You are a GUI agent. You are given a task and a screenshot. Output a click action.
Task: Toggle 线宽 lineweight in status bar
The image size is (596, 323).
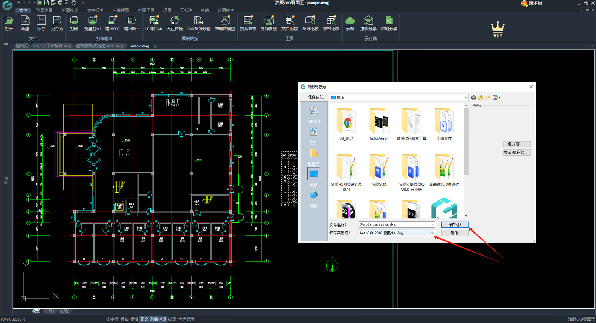point(172,319)
